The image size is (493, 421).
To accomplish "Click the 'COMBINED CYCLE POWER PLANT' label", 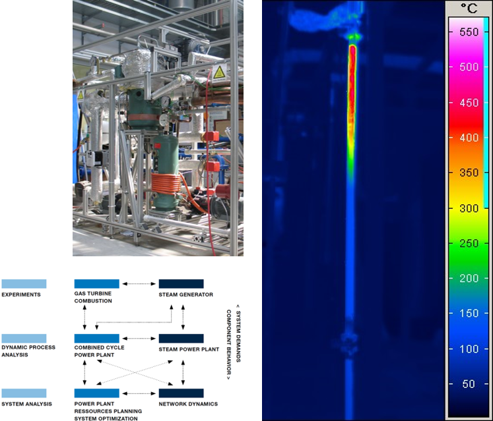I will (100, 351).
